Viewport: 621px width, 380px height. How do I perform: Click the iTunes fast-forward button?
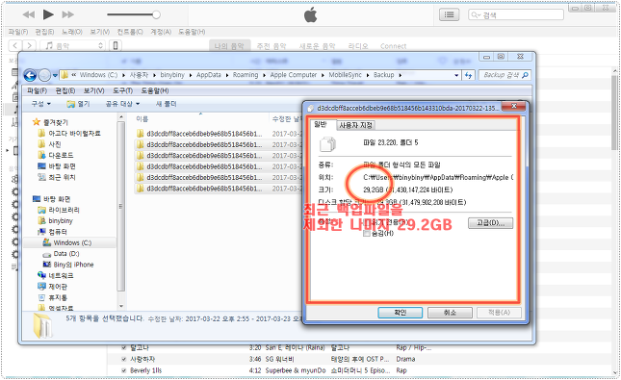point(67,14)
